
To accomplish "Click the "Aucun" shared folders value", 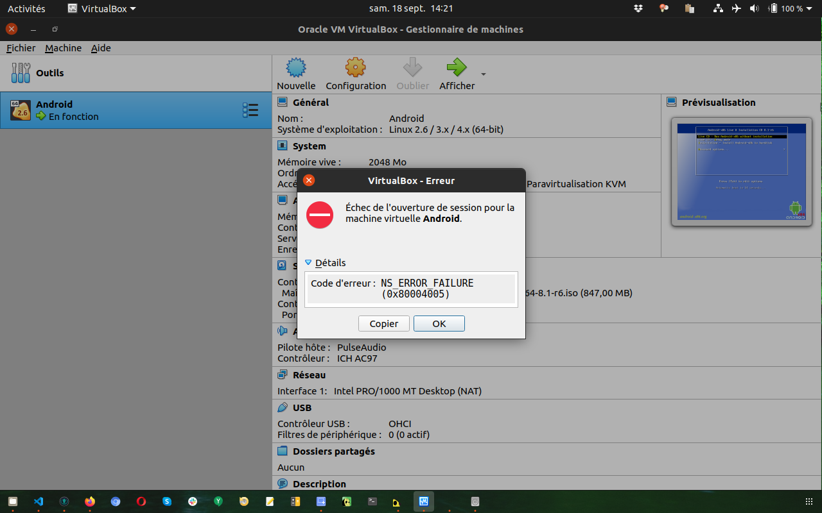I will (291, 467).
